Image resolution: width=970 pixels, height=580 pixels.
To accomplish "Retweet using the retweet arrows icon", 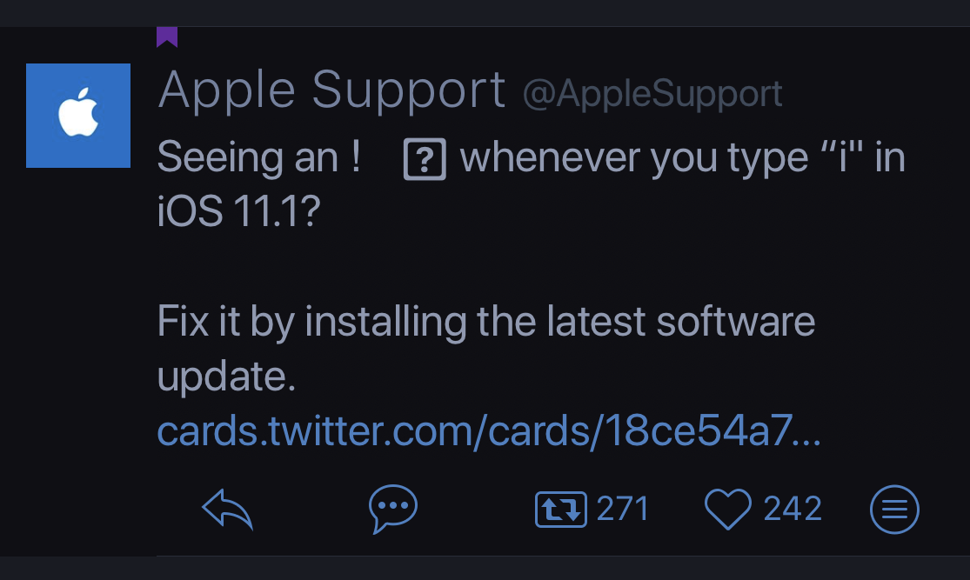I will 560,509.
